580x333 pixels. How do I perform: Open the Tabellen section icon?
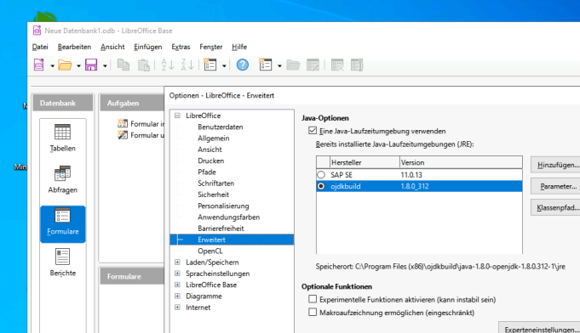pos(62,132)
